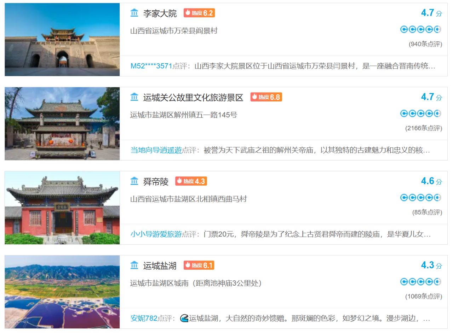
Task: View reviewer M52****3571's profile
Action: tap(151, 66)
